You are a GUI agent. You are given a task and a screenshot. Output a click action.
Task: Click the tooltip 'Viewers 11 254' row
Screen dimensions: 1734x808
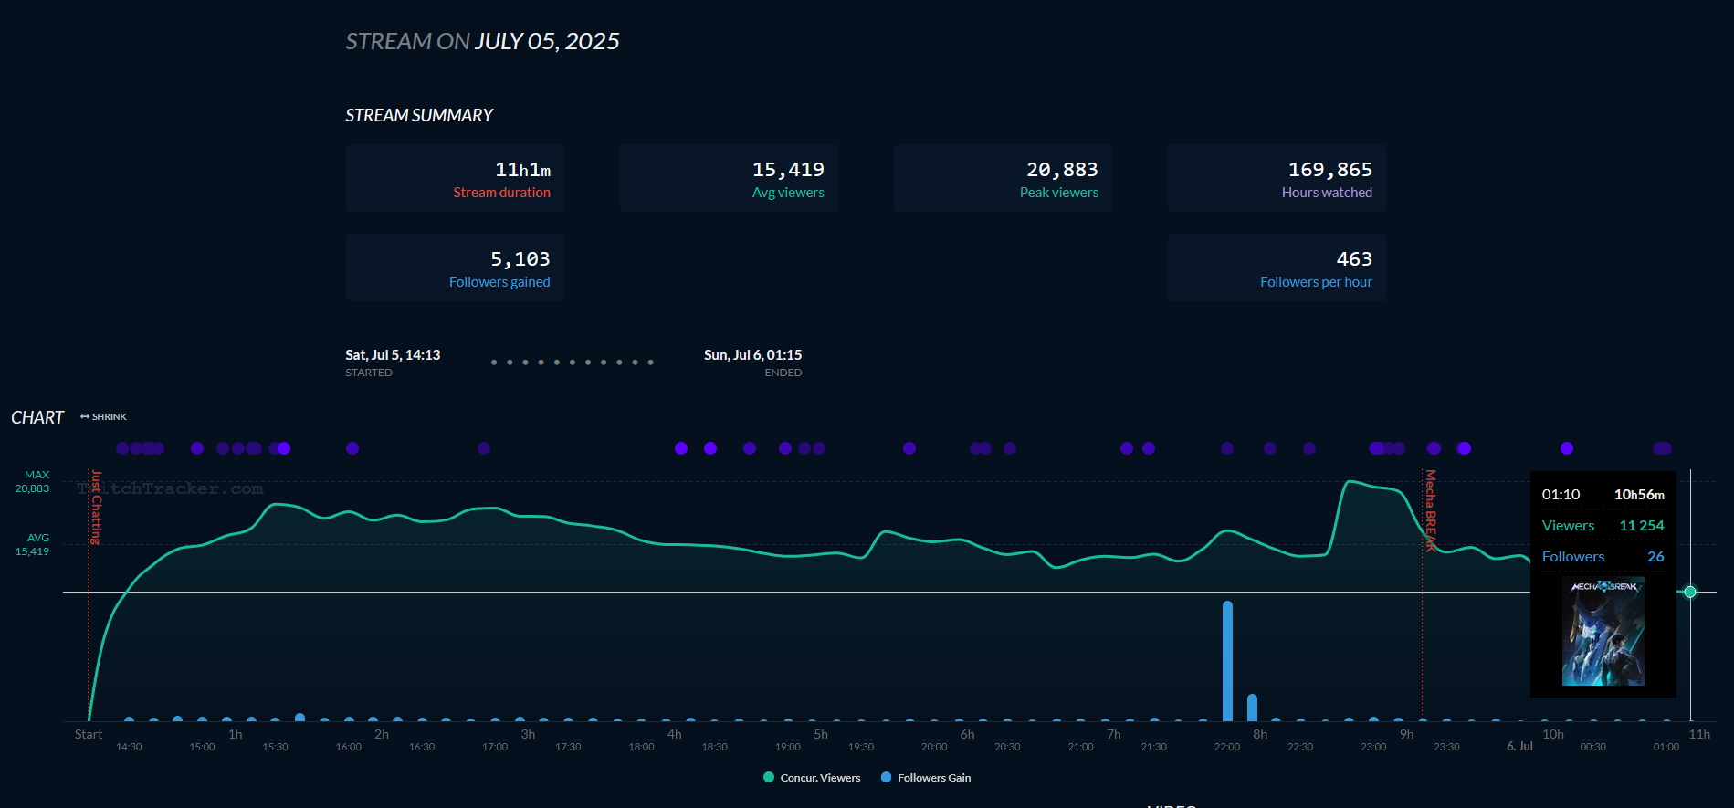point(1603,526)
